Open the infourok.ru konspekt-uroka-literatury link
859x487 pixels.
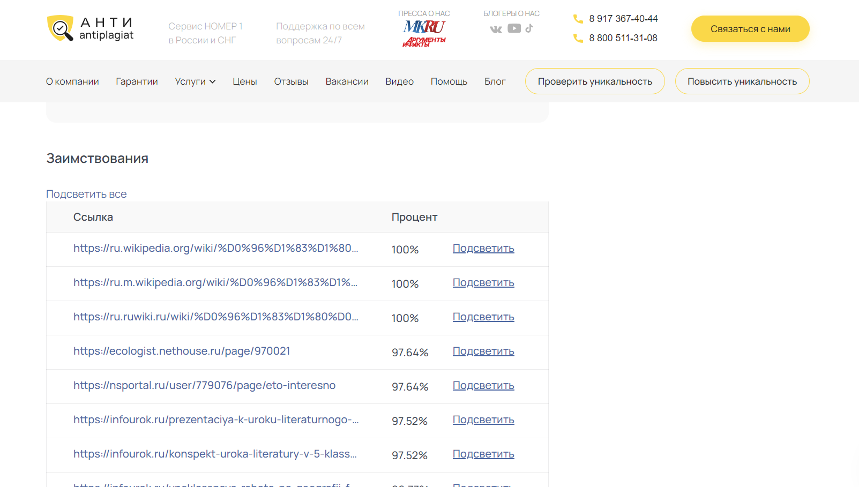point(215,454)
